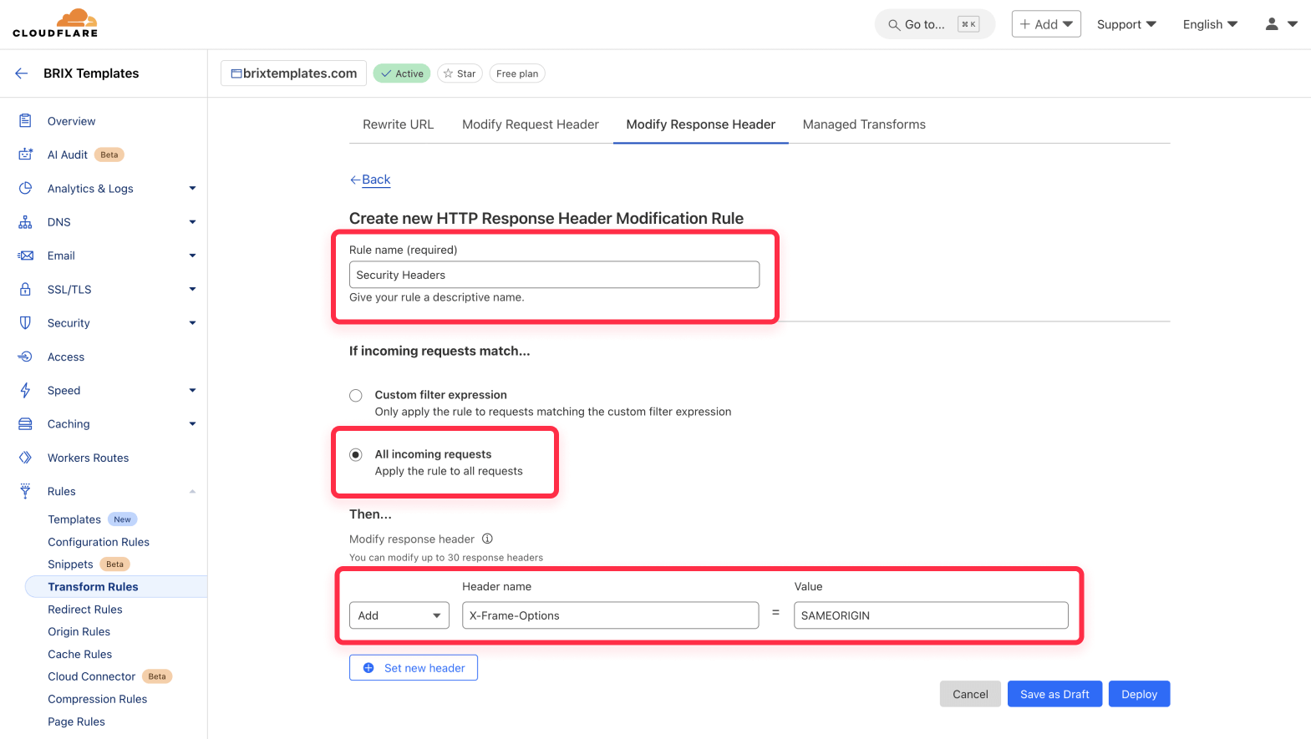Open the Add operation dropdown for the header
Image resolution: width=1311 pixels, height=739 pixels.
tap(399, 615)
